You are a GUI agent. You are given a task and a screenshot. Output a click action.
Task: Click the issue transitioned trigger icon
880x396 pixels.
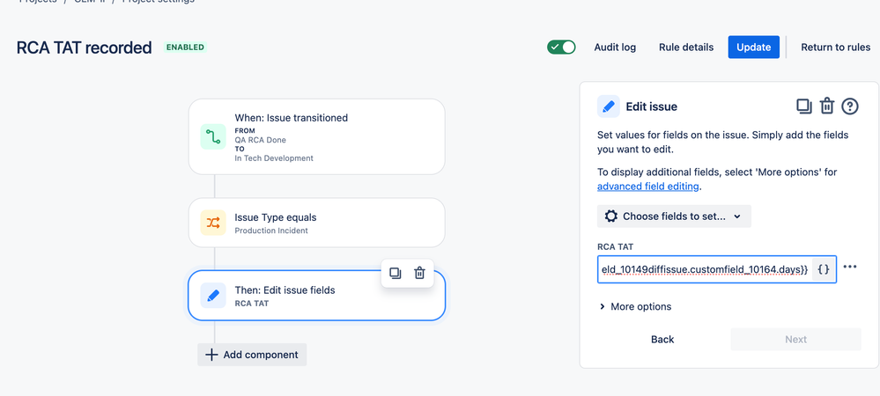(213, 136)
